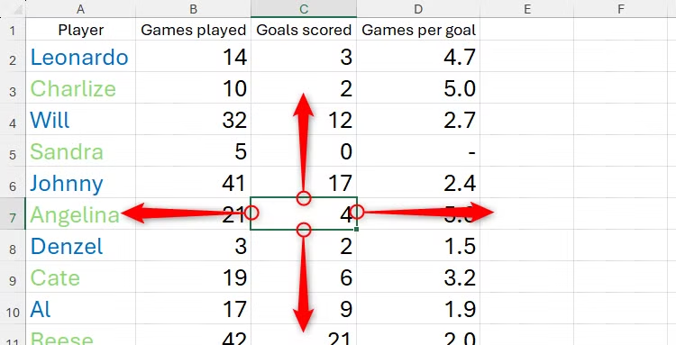
Task: Select the Leonardo cell
Action: [80, 56]
